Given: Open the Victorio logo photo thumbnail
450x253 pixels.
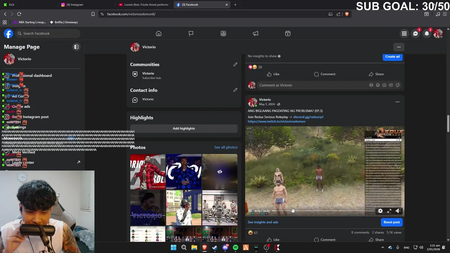Looking at the screenshot, I should click(x=148, y=208).
